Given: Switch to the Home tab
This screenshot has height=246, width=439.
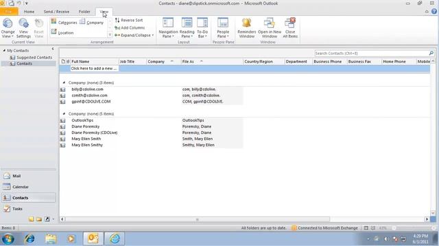Looking at the screenshot, I should [29, 12].
